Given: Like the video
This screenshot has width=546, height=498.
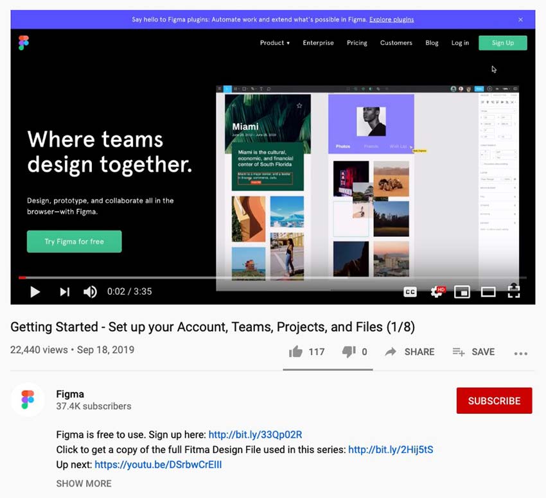Looking at the screenshot, I should click(296, 351).
